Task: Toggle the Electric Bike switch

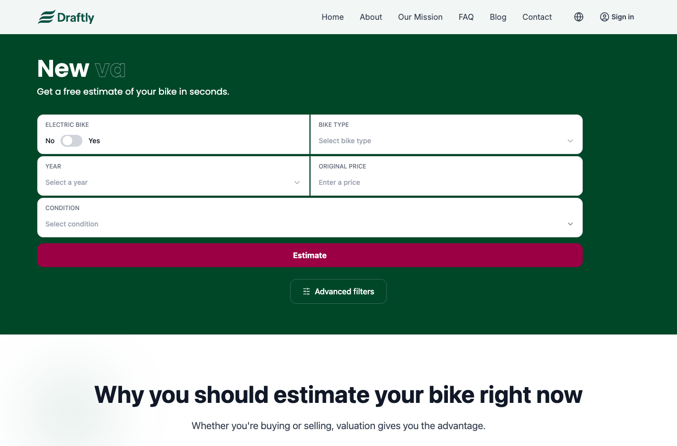Action: pyautogui.click(x=71, y=141)
